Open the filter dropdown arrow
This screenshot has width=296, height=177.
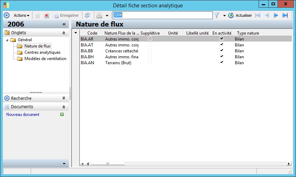coord(224,16)
